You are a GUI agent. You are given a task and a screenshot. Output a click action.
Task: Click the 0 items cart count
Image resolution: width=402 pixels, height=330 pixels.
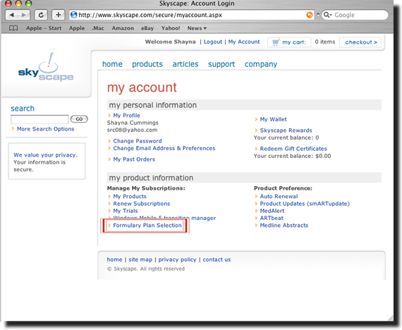[325, 42]
